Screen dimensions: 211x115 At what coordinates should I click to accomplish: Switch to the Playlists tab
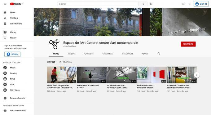pos(89,54)
